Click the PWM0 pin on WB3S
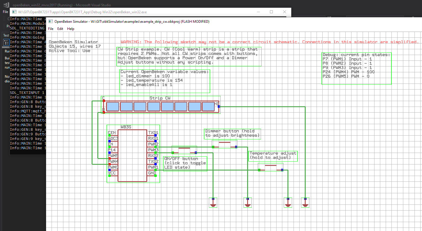Viewport: 422px width, 231px height. (109, 170)
